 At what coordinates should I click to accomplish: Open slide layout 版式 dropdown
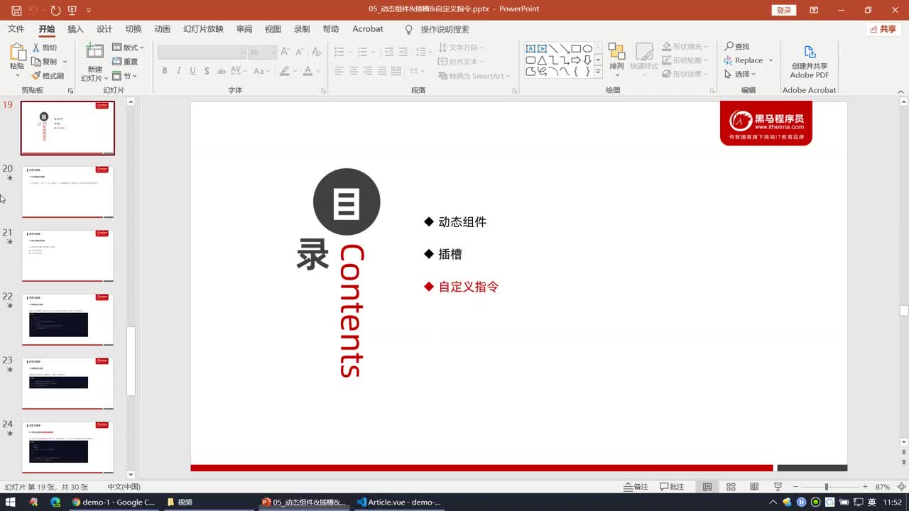[129, 48]
